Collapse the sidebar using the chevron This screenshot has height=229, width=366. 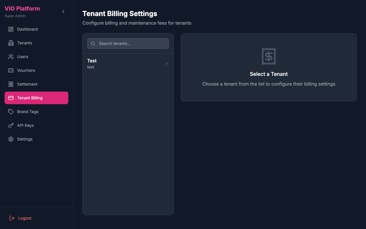[63, 11]
